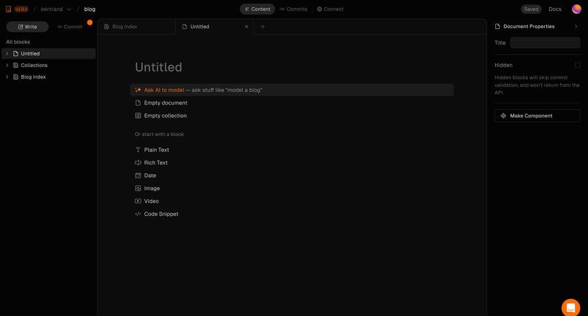Click the All blocks label
This screenshot has width=588, height=316.
[x=18, y=42]
